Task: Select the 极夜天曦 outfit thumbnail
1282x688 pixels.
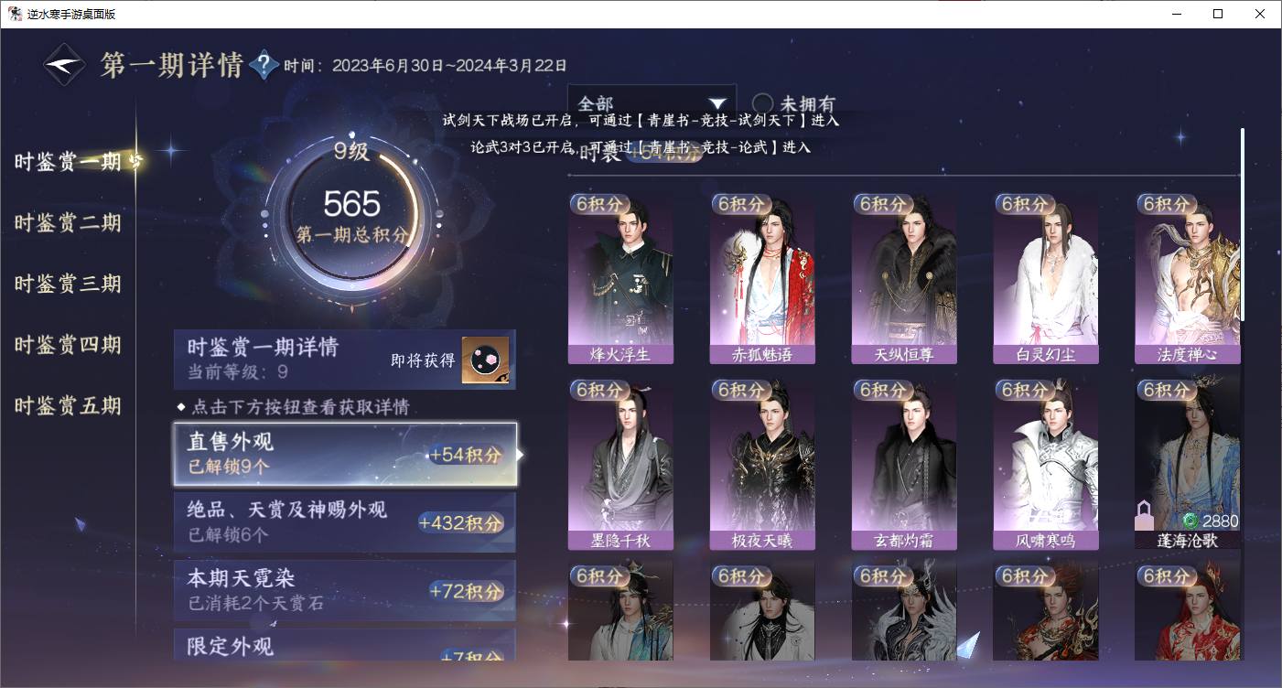Action: click(x=762, y=465)
